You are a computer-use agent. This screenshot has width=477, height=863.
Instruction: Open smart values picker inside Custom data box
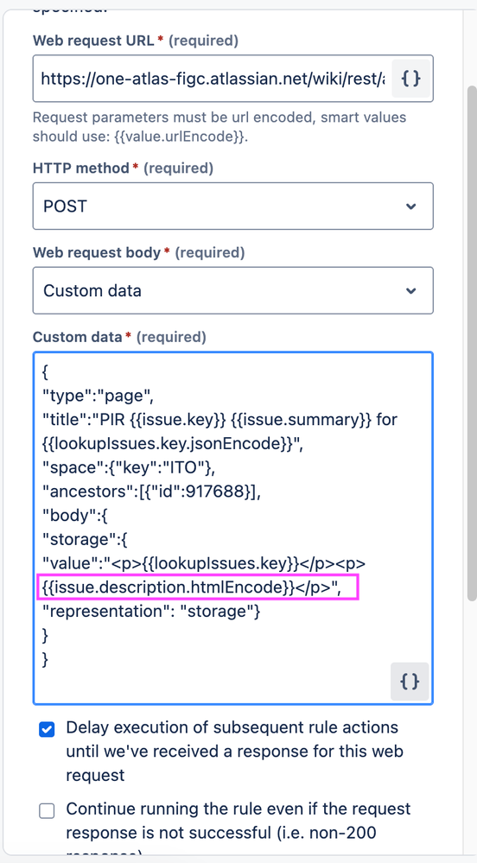410,682
